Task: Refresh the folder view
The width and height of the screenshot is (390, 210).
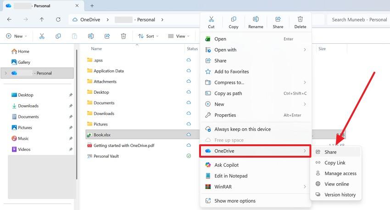Action: (58, 19)
